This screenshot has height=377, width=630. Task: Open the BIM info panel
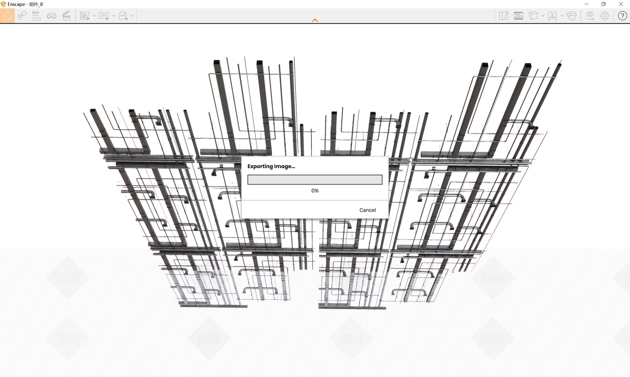click(x=36, y=16)
